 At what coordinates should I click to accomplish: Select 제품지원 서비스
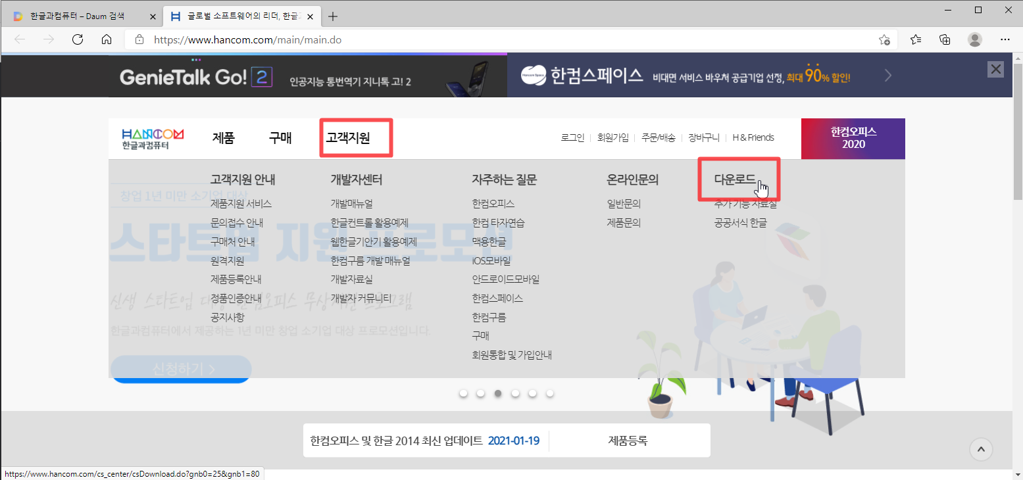tap(241, 204)
